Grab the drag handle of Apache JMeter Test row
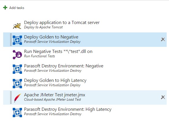Viewport: 169px width, 127px height. click(x=11, y=97)
